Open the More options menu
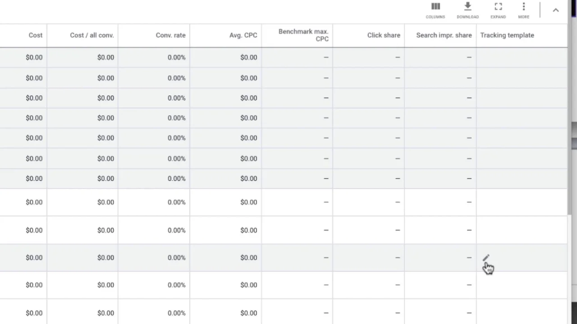This screenshot has width=577, height=324. click(523, 10)
